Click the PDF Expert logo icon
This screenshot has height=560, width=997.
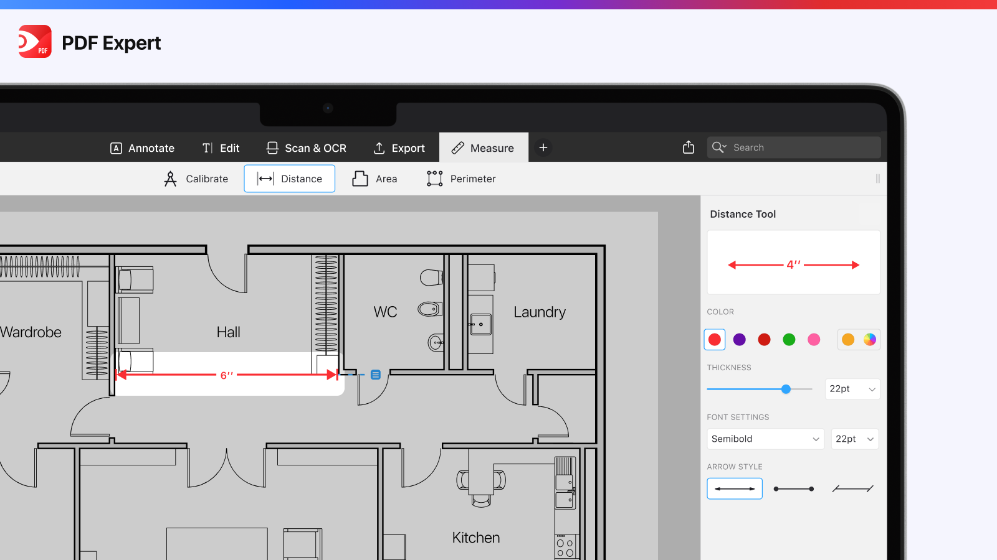pos(35,42)
